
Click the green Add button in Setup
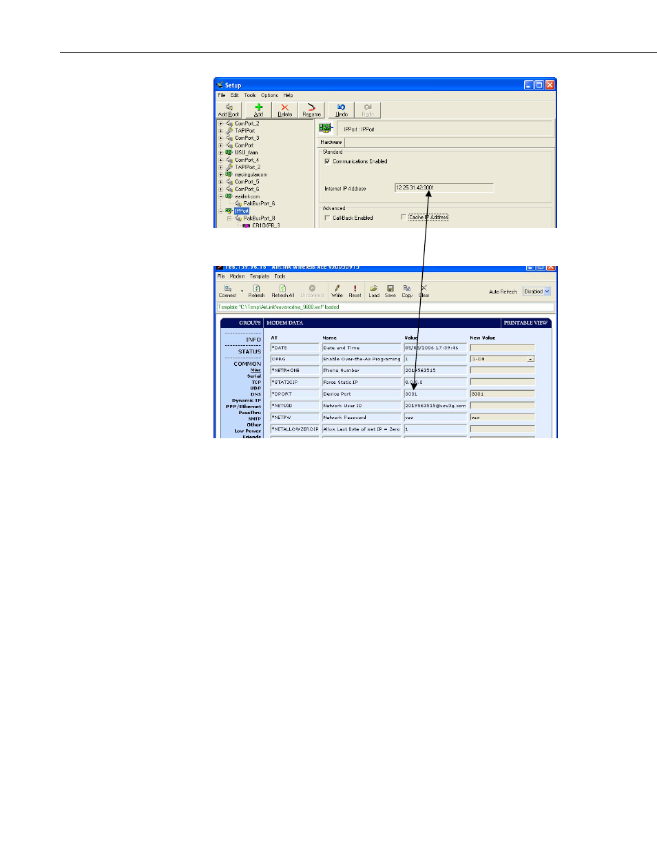point(258,110)
